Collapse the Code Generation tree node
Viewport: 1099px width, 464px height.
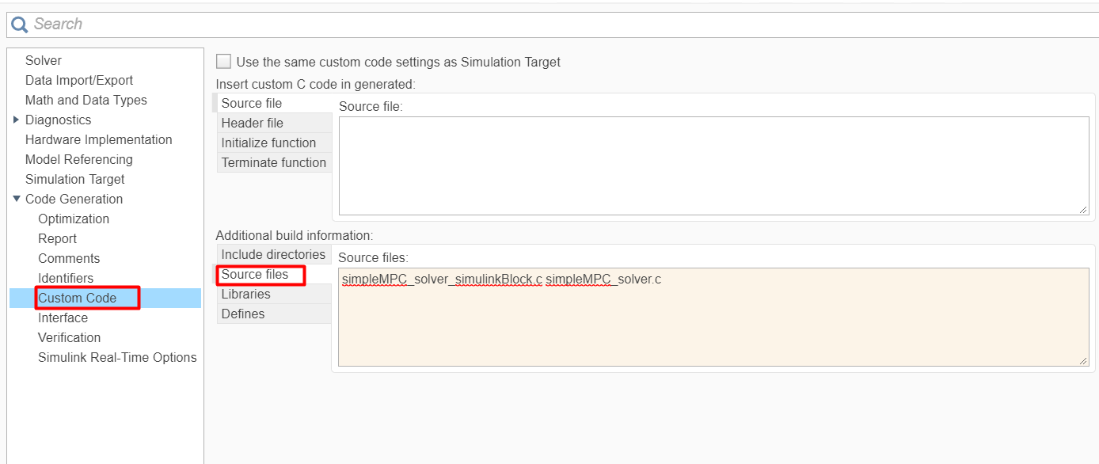coord(17,199)
